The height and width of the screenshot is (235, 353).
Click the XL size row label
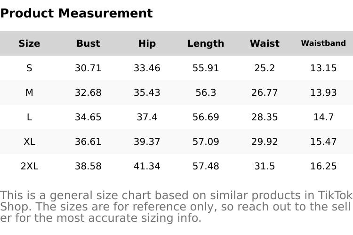point(29,142)
